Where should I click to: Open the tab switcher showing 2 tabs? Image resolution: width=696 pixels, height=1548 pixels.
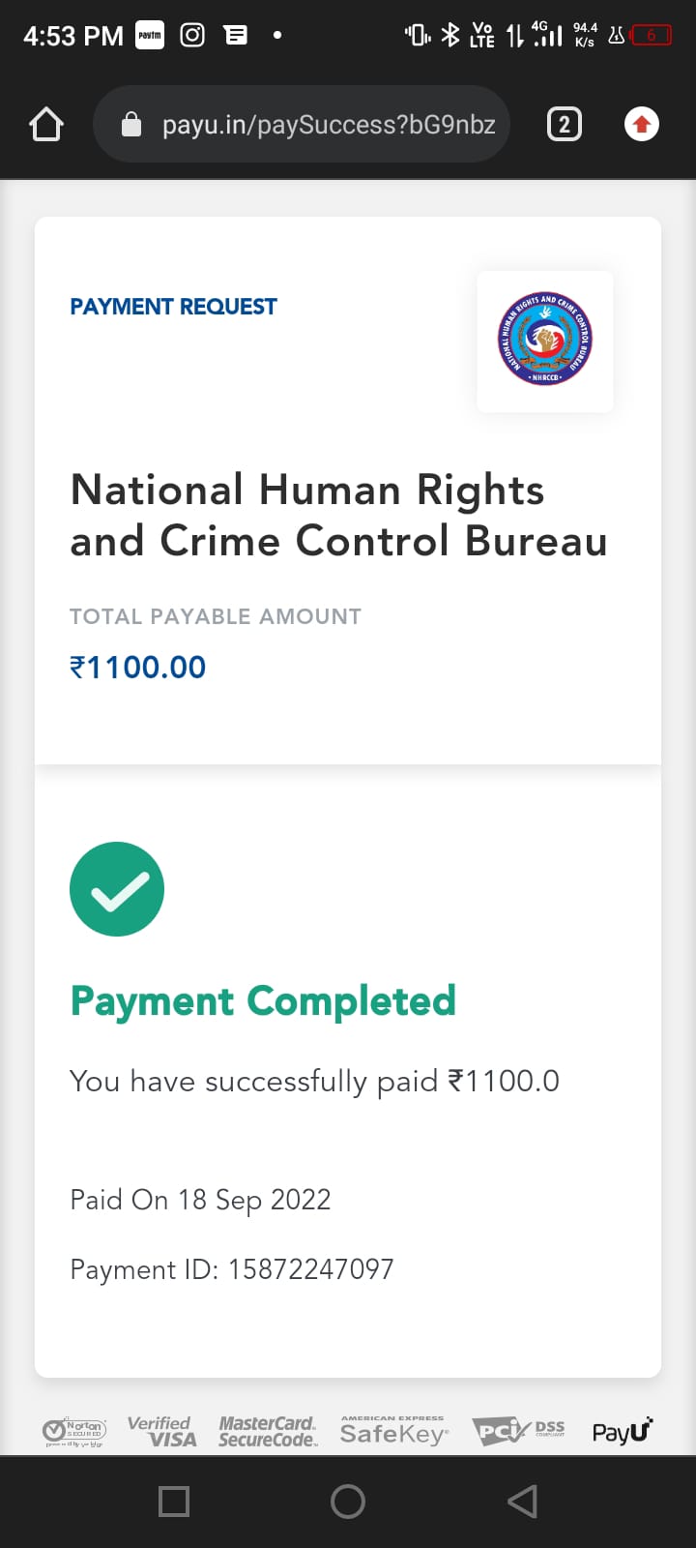565,125
